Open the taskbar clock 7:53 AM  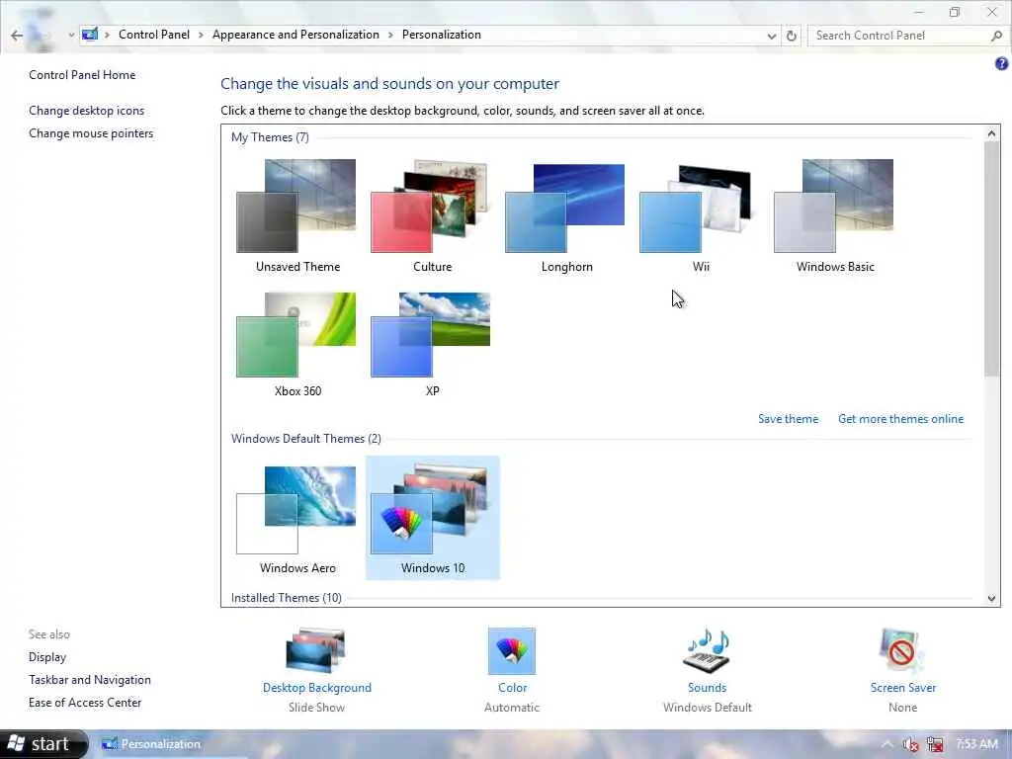[976, 744]
